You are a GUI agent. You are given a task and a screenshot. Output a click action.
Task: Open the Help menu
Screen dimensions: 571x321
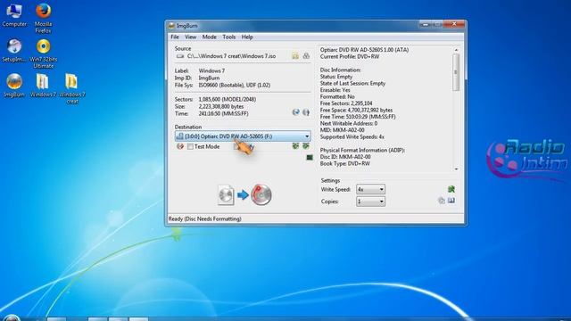tap(247, 37)
